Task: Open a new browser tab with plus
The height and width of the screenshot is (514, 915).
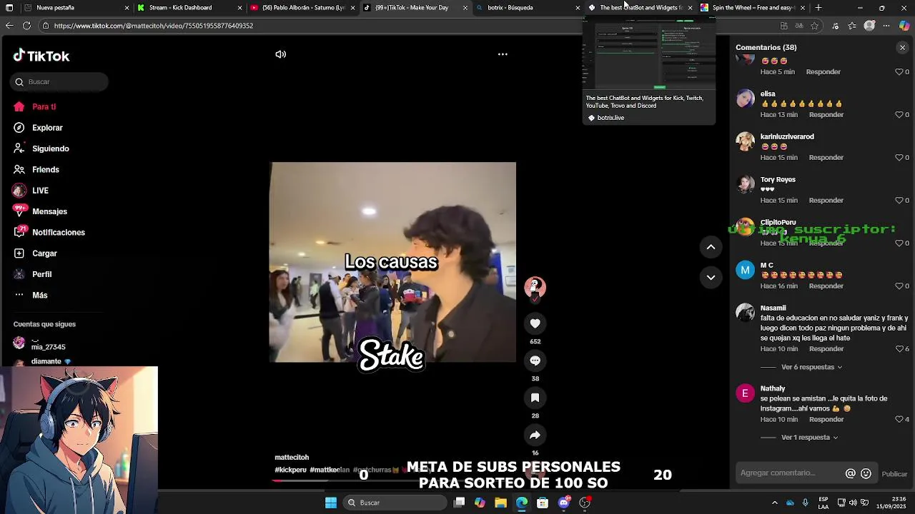Action: click(818, 8)
